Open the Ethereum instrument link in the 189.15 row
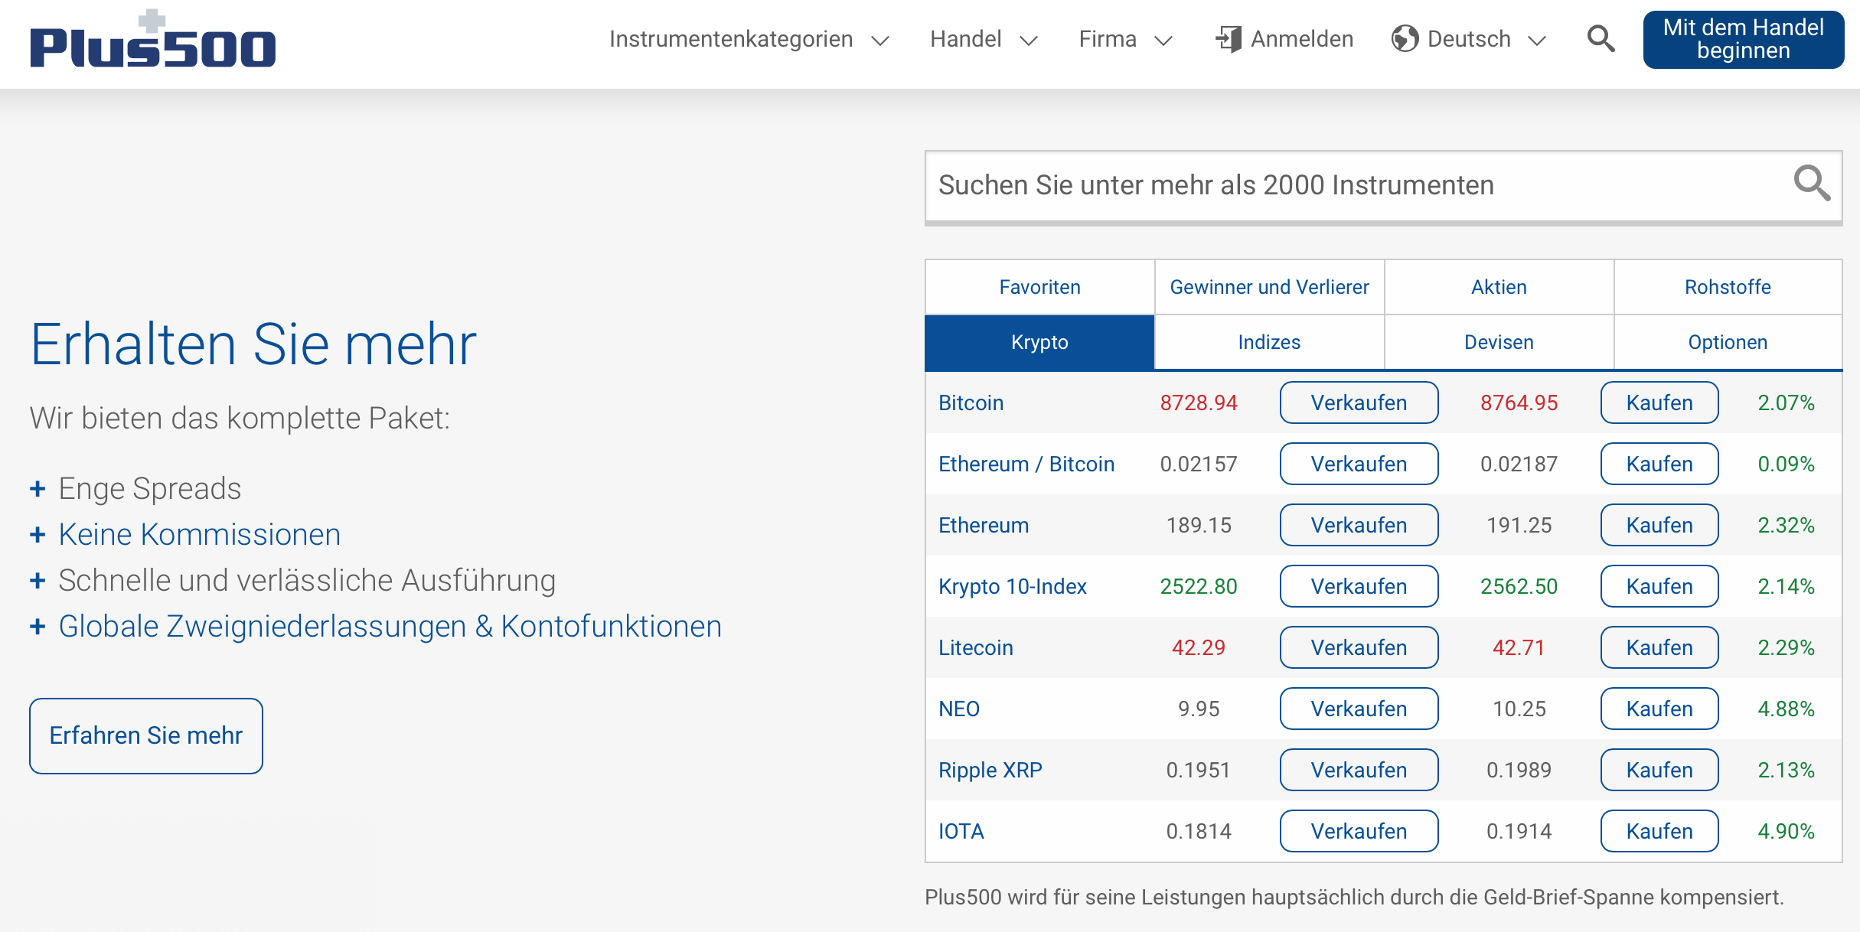This screenshot has width=1860, height=932. coord(984,525)
